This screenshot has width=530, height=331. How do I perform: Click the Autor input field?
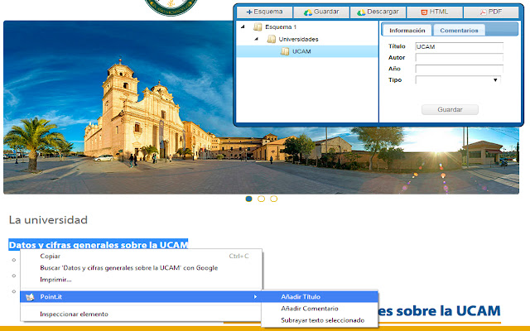click(458, 58)
